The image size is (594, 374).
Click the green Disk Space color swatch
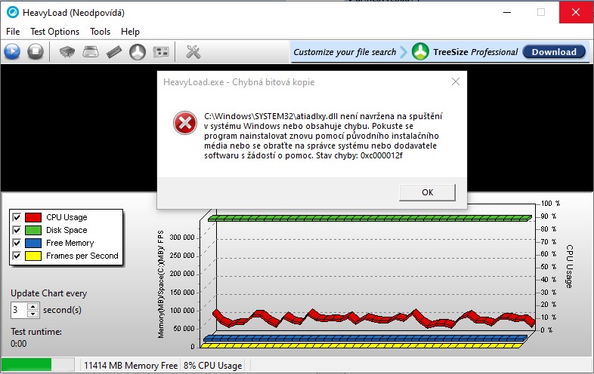(x=33, y=230)
